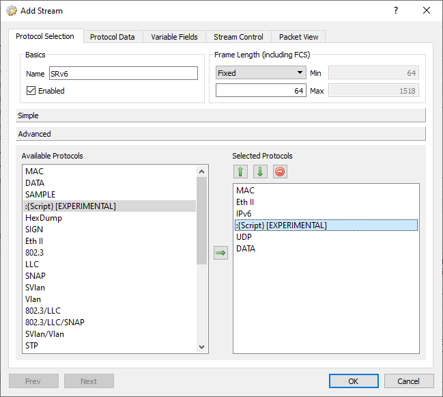This screenshot has width=443, height=397.
Task: Open the Packet View tab
Action: [298, 37]
